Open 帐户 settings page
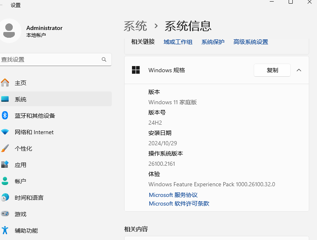This screenshot has height=240, width=317. pyautogui.click(x=56, y=181)
